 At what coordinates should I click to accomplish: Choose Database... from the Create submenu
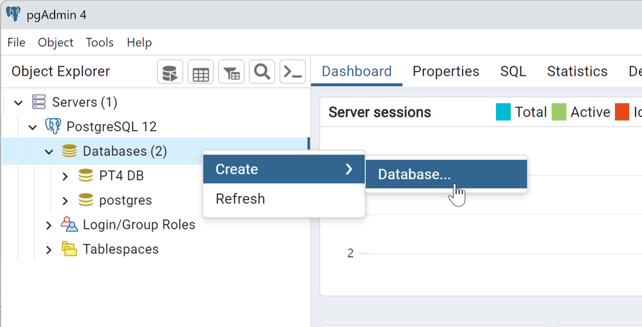[446, 174]
